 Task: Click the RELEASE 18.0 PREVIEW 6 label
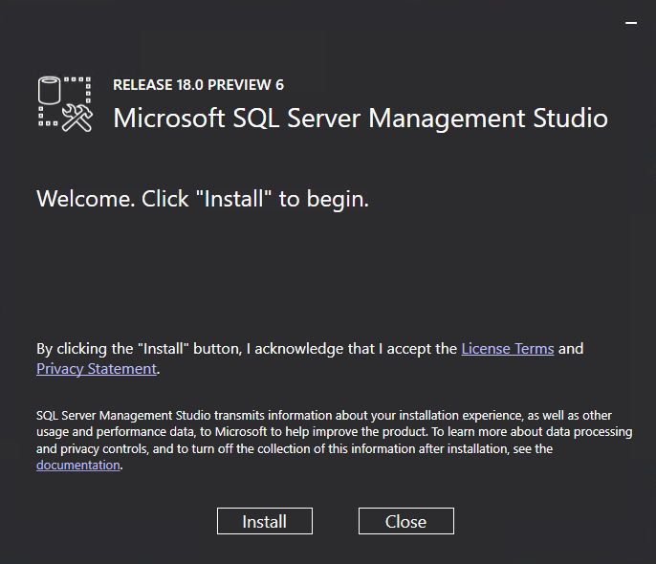coord(198,85)
